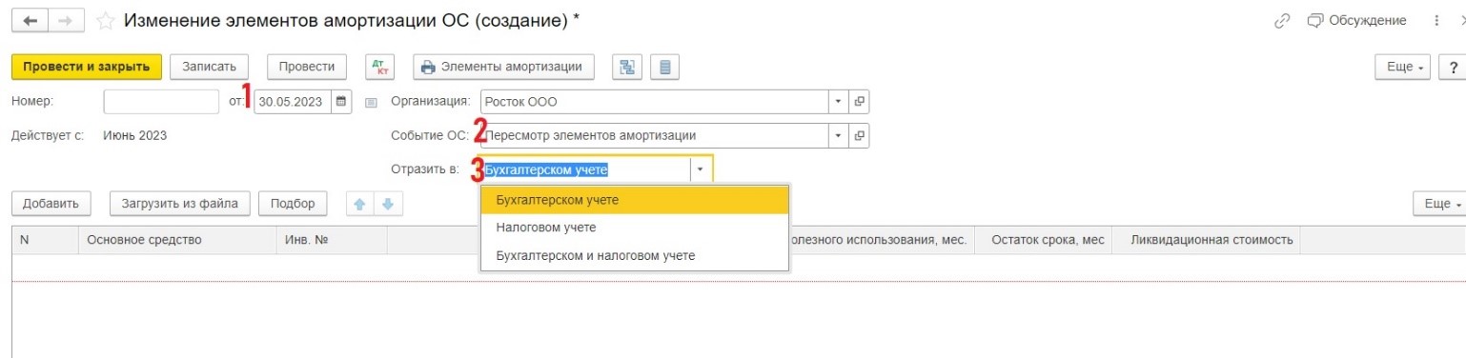1466x358 pixels.
Task: Collapse the Отразить в dropdown arrow
Action: (x=700, y=169)
